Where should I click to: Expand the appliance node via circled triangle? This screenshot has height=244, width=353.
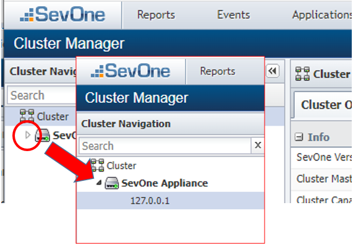(x=28, y=135)
